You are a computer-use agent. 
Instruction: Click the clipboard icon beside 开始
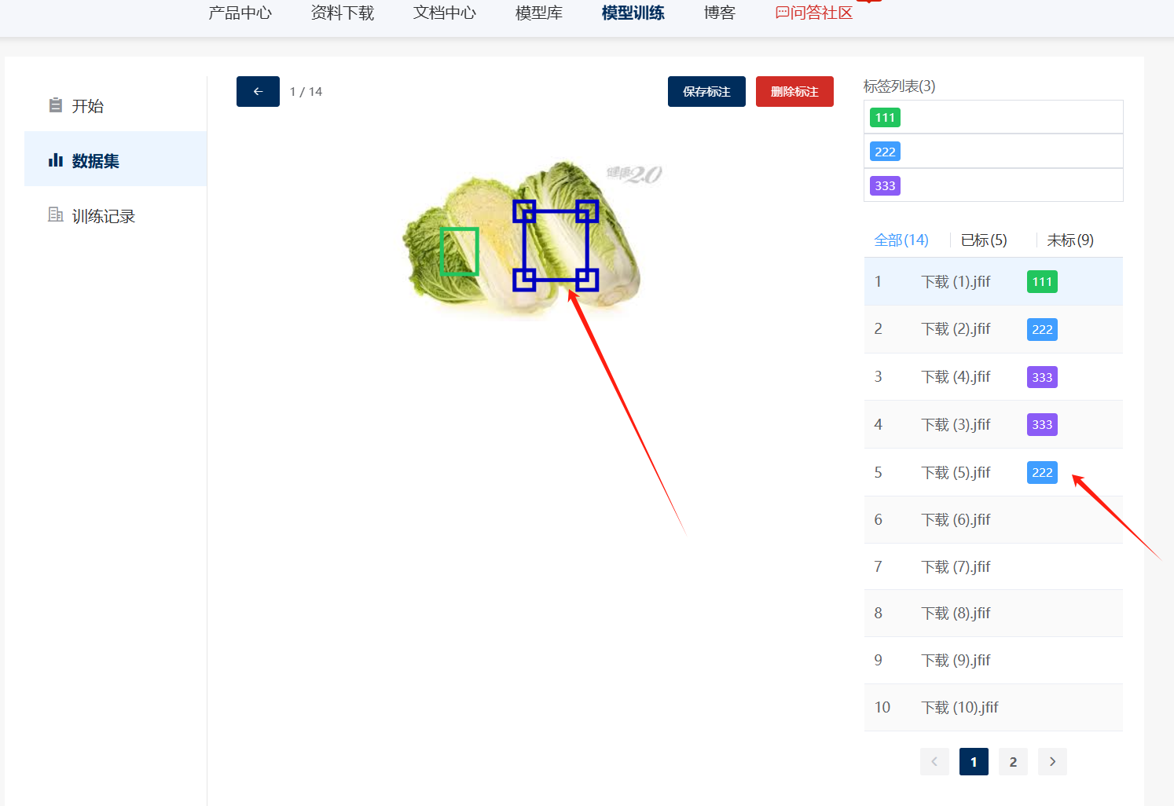point(55,105)
